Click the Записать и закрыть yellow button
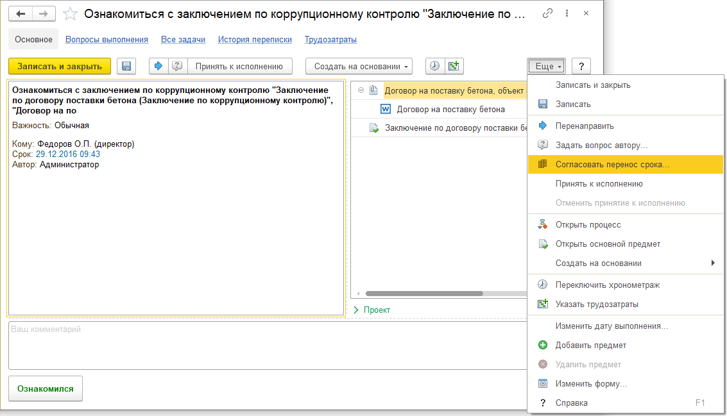The image size is (727, 416). coord(59,66)
